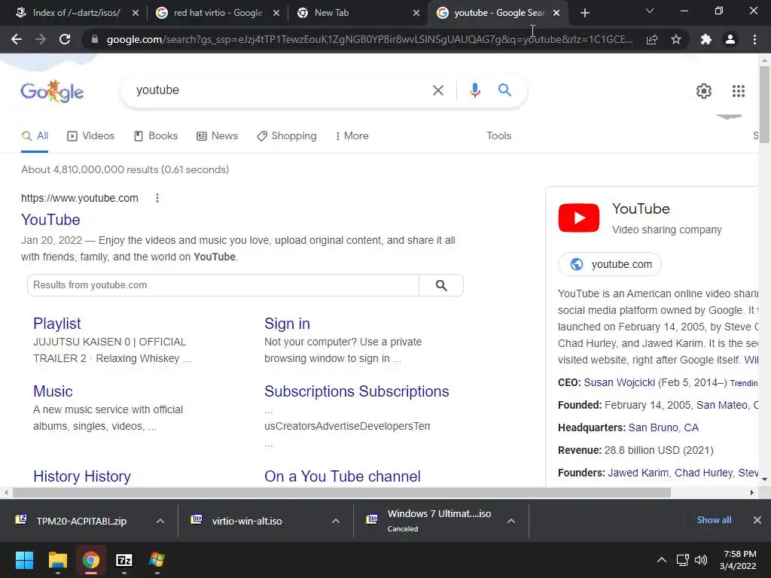The image size is (771, 578).
Task: Open the On a You Tube channel sitelink
Action: pos(343,476)
